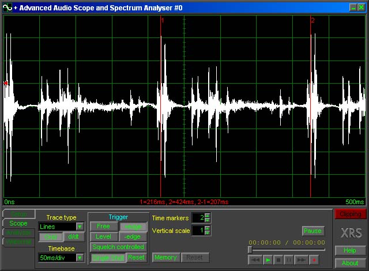Open Help
This screenshot has height=271, width=369.
pyautogui.click(x=350, y=250)
